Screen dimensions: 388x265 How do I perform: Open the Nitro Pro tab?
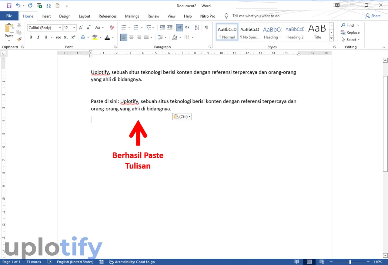pos(208,16)
